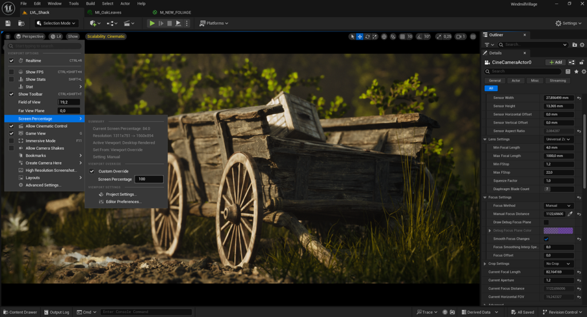Viewport: 587px width, 317px height.
Task: Click the Debug Focus Plane purple color swatch
Action: point(558,230)
